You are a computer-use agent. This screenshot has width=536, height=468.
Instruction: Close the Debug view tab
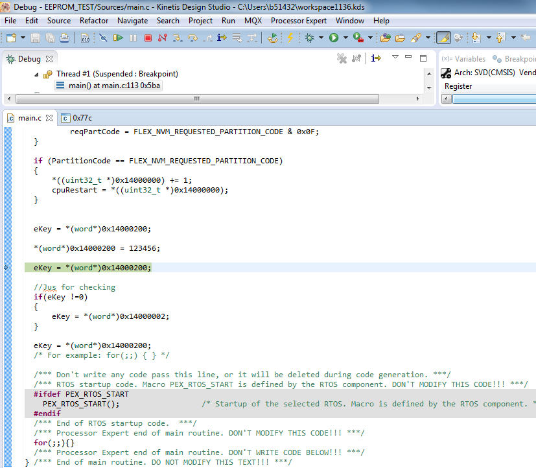(49, 59)
